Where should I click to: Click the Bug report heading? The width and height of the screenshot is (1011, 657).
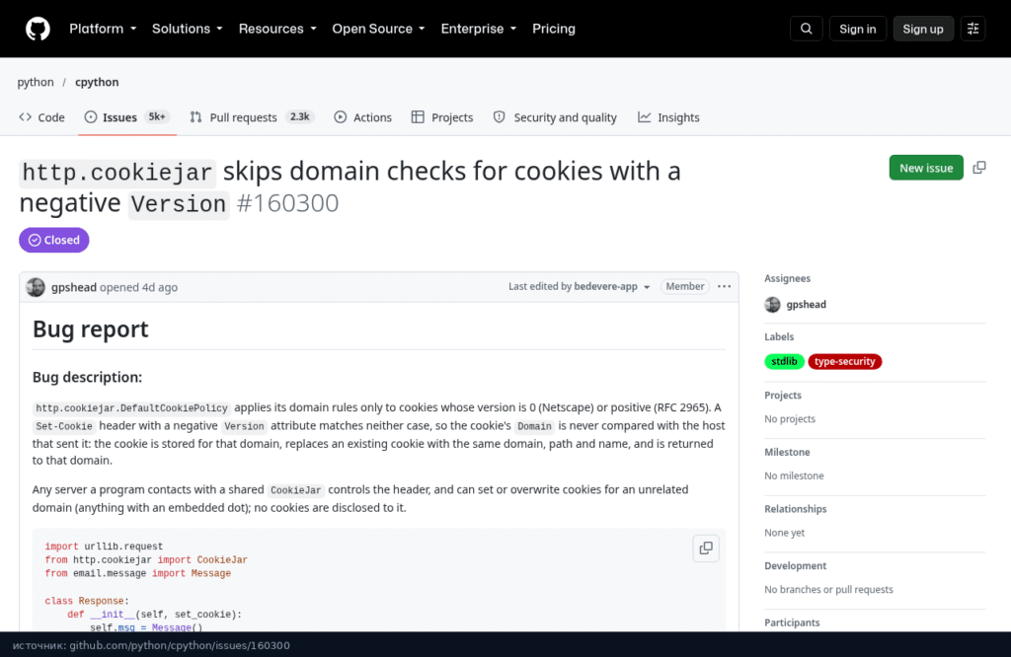(x=90, y=329)
